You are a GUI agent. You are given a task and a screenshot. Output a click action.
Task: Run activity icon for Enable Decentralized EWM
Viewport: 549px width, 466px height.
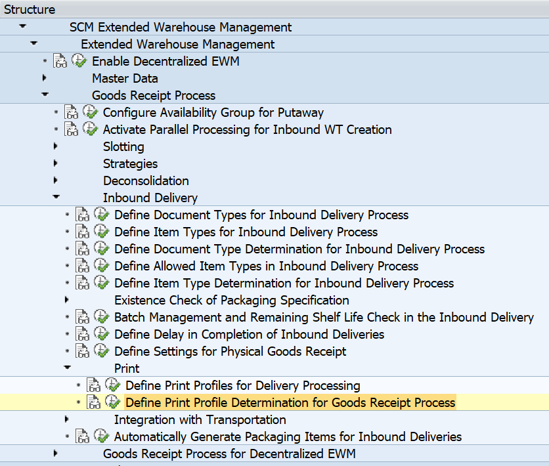[x=79, y=61]
